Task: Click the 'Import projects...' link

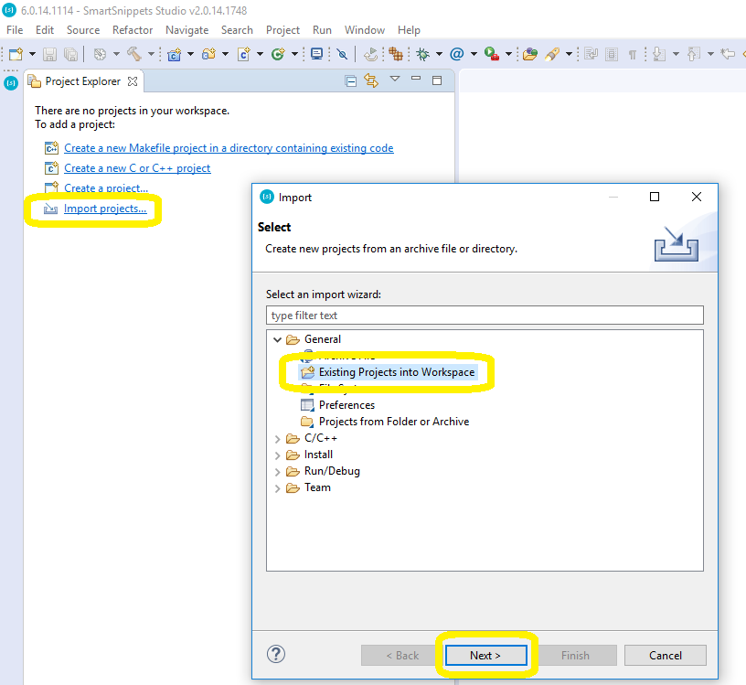Action: tap(105, 209)
